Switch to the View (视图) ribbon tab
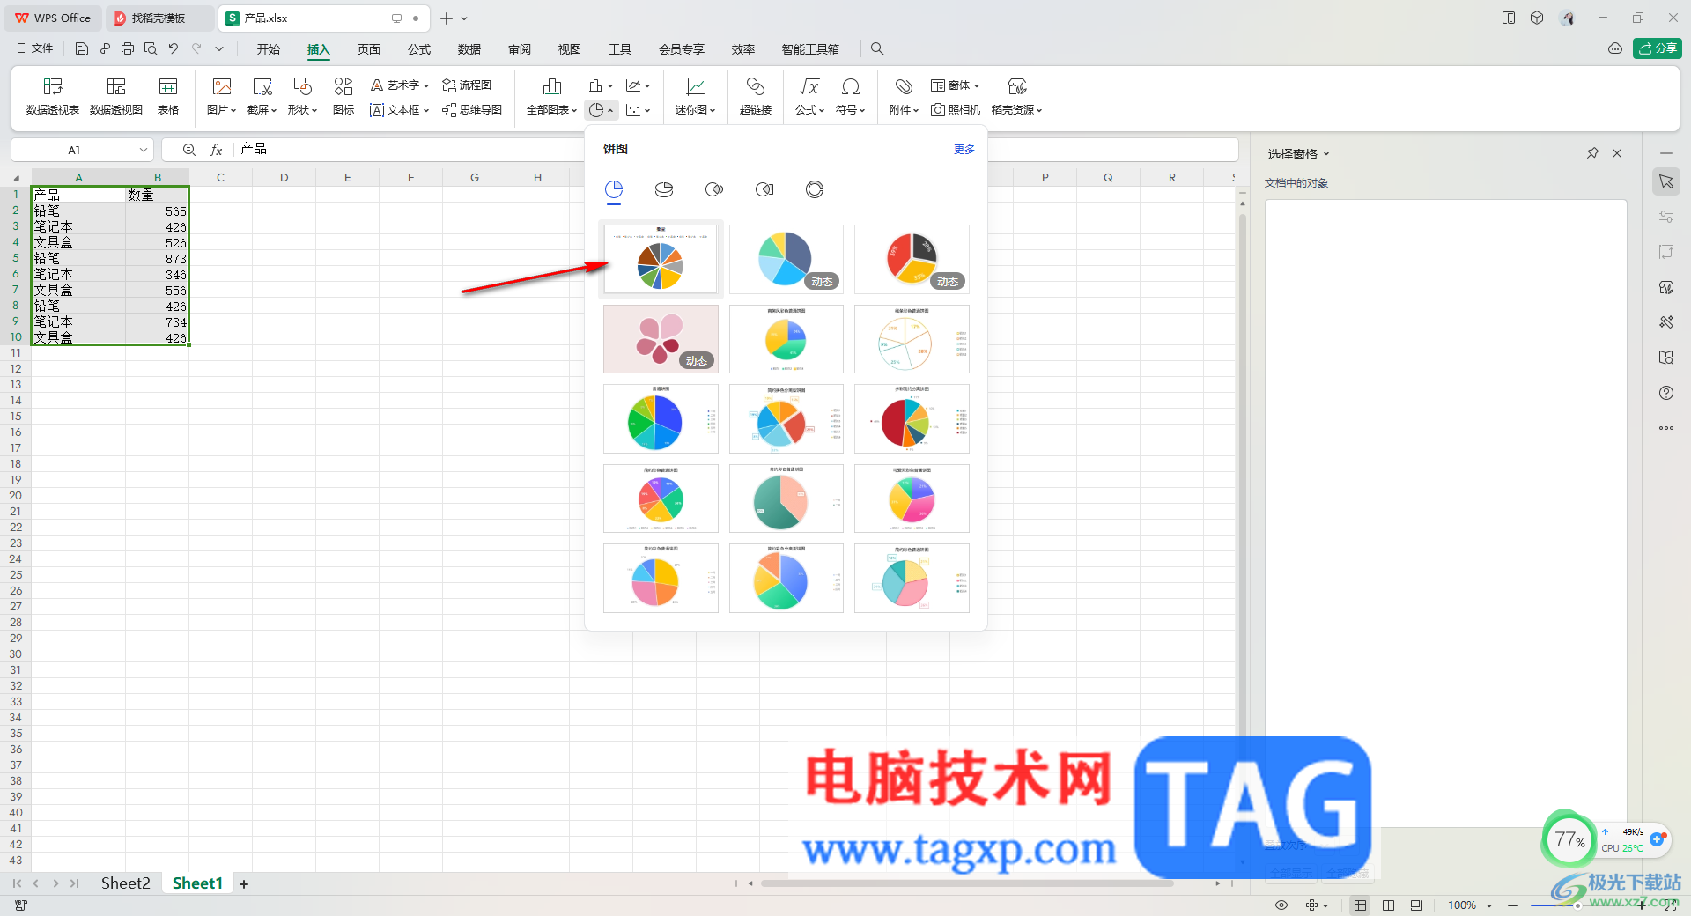Screen dimensions: 1691x916 click(570, 49)
